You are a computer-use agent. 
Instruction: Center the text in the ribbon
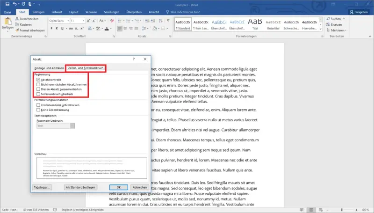pyautogui.click(x=125, y=29)
